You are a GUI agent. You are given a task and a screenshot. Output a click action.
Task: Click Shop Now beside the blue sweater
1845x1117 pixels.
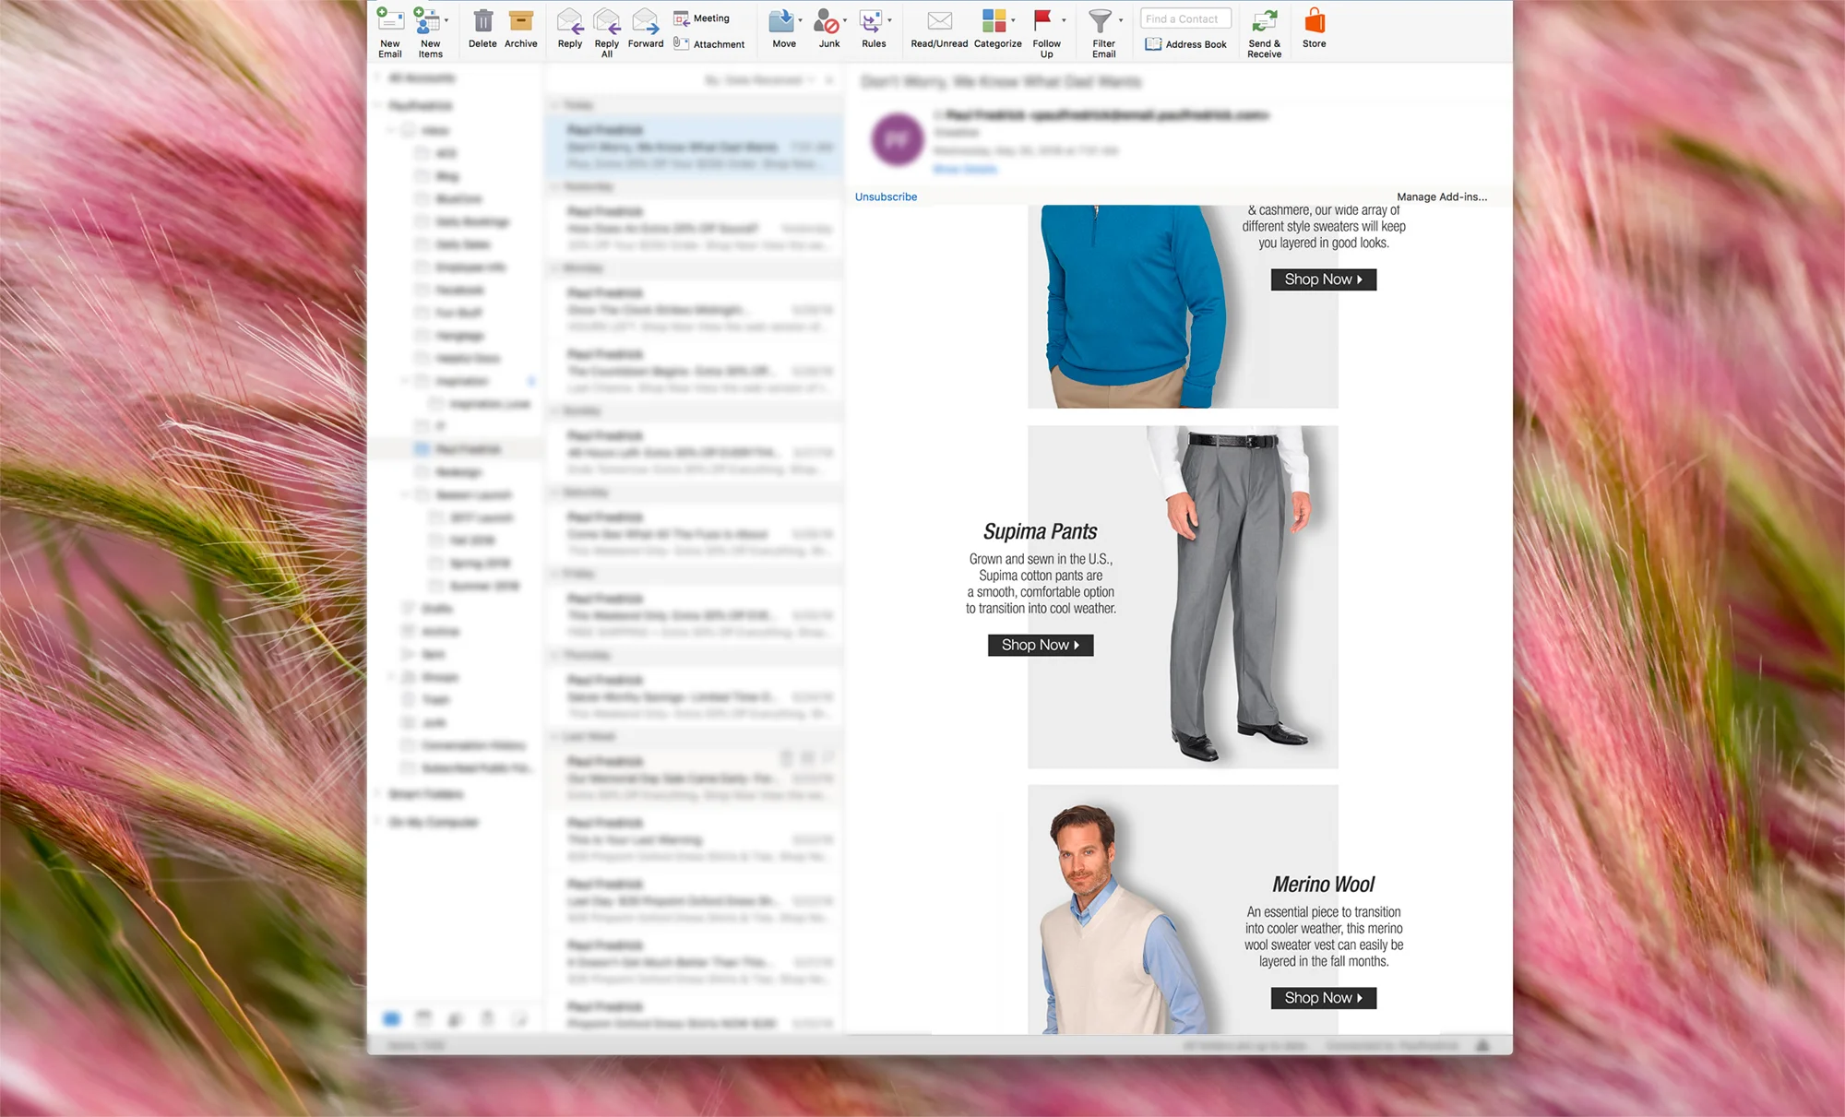(x=1324, y=279)
